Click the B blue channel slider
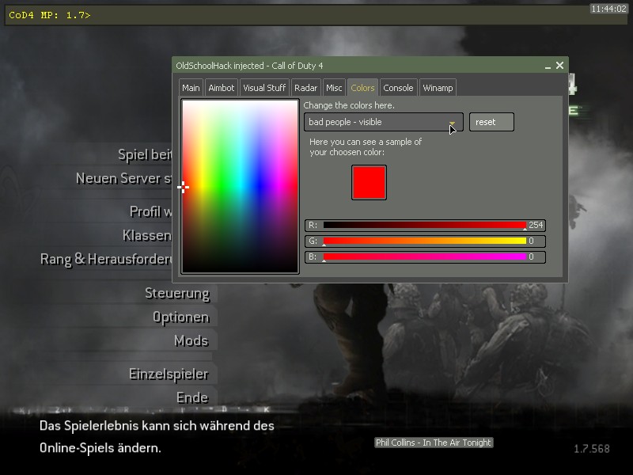 [425, 256]
